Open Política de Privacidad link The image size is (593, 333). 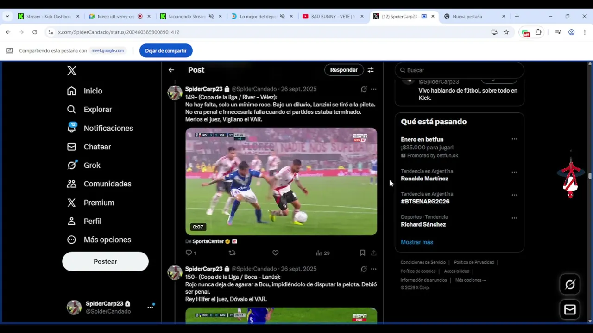pos(474,262)
